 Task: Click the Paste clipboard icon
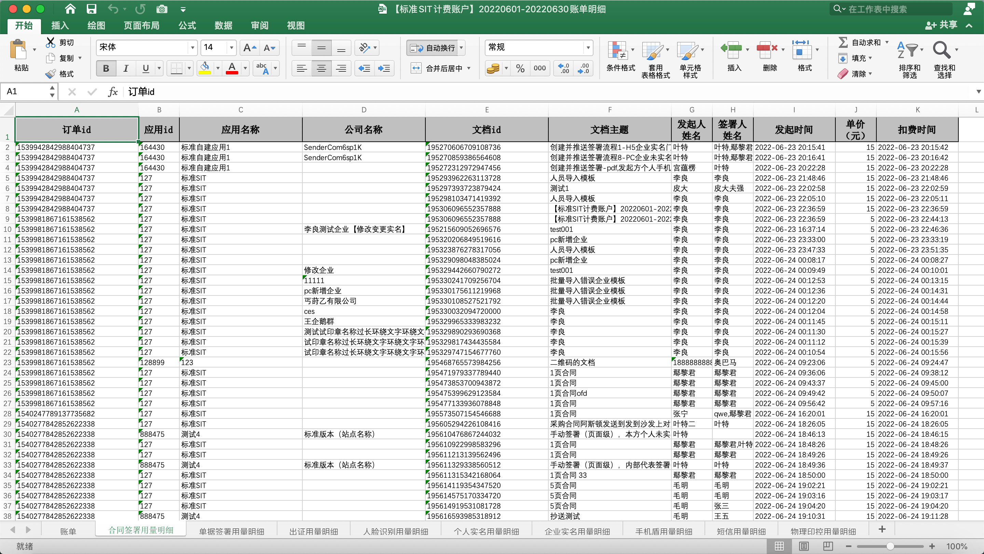[18, 50]
